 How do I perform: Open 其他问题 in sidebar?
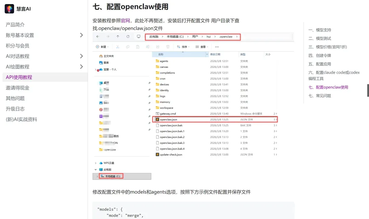pos(15,98)
